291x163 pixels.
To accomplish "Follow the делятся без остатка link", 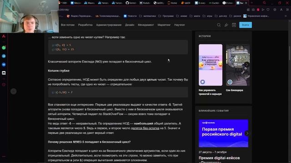I will (x=145, y=128).
